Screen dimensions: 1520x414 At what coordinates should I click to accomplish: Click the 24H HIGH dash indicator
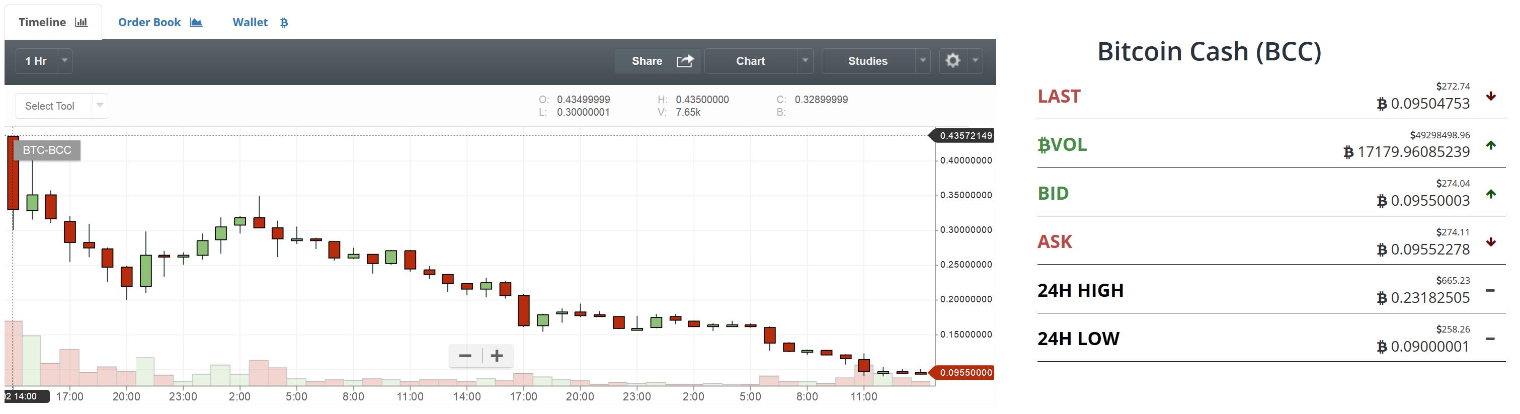(x=1490, y=290)
